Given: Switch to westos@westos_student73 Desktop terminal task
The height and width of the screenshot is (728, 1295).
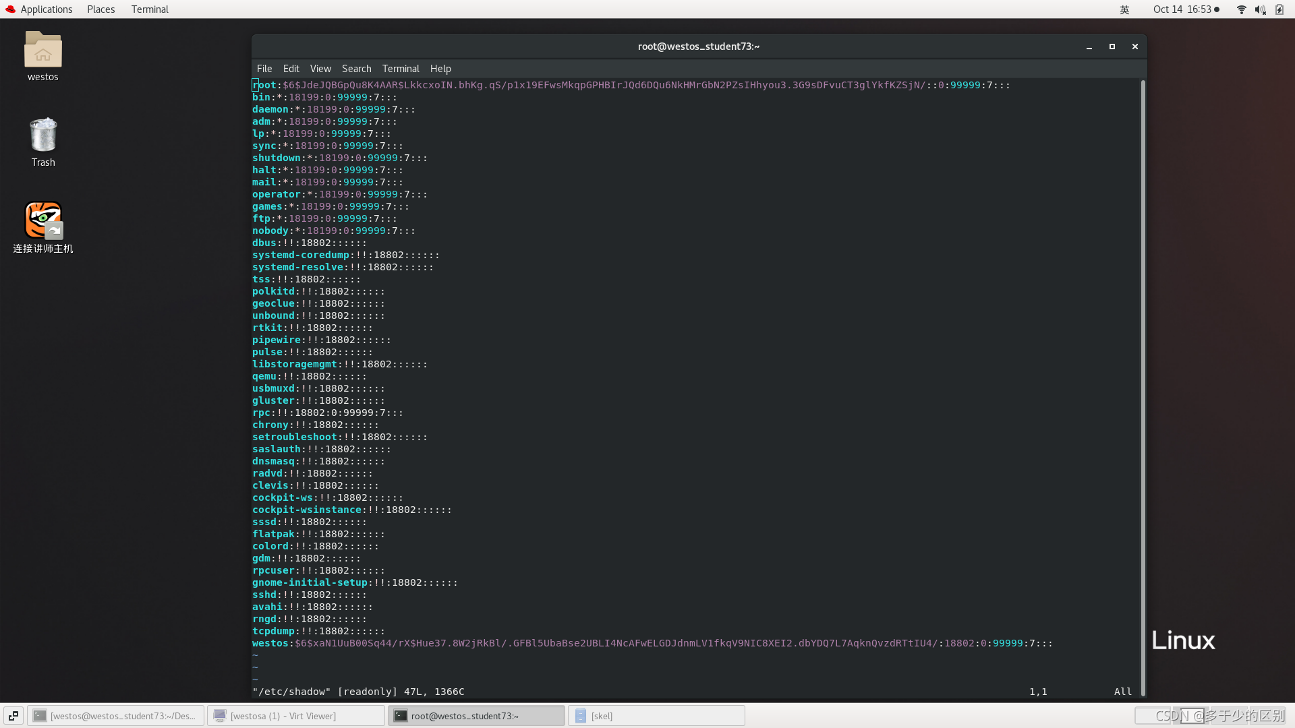Looking at the screenshot, I should tap(115, 716).
